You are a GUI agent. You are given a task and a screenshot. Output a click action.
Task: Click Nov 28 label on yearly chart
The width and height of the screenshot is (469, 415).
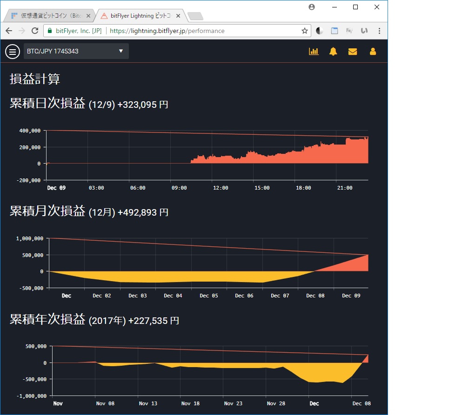[x=276, y=403]
